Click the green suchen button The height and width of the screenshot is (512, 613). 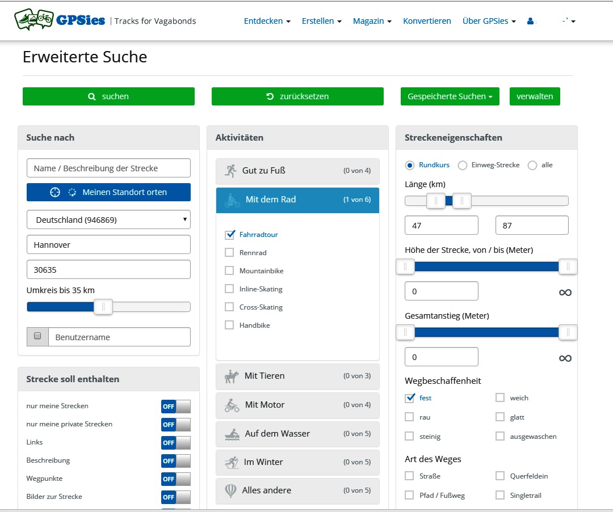[108, 96]
